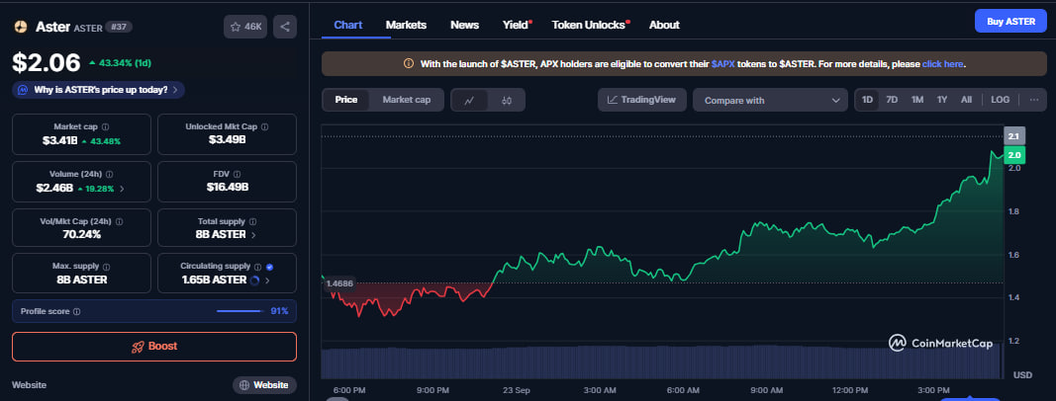Follow the click here link in banner
1056x401 pixels.
[x=942, y=64]
